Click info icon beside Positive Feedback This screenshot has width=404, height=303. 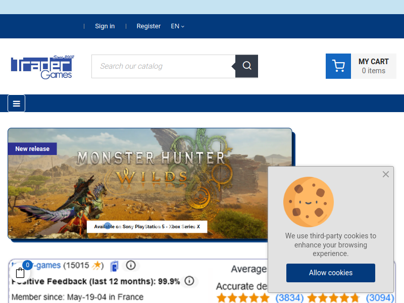tap(189, 281)
